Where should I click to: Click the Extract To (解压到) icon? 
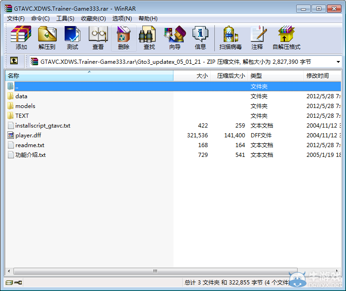coord(47,34)
